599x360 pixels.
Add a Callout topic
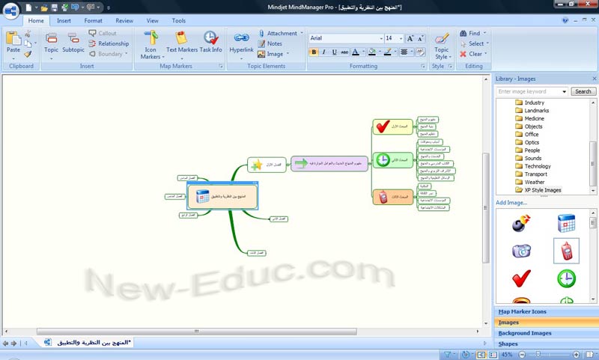(103, 33)
